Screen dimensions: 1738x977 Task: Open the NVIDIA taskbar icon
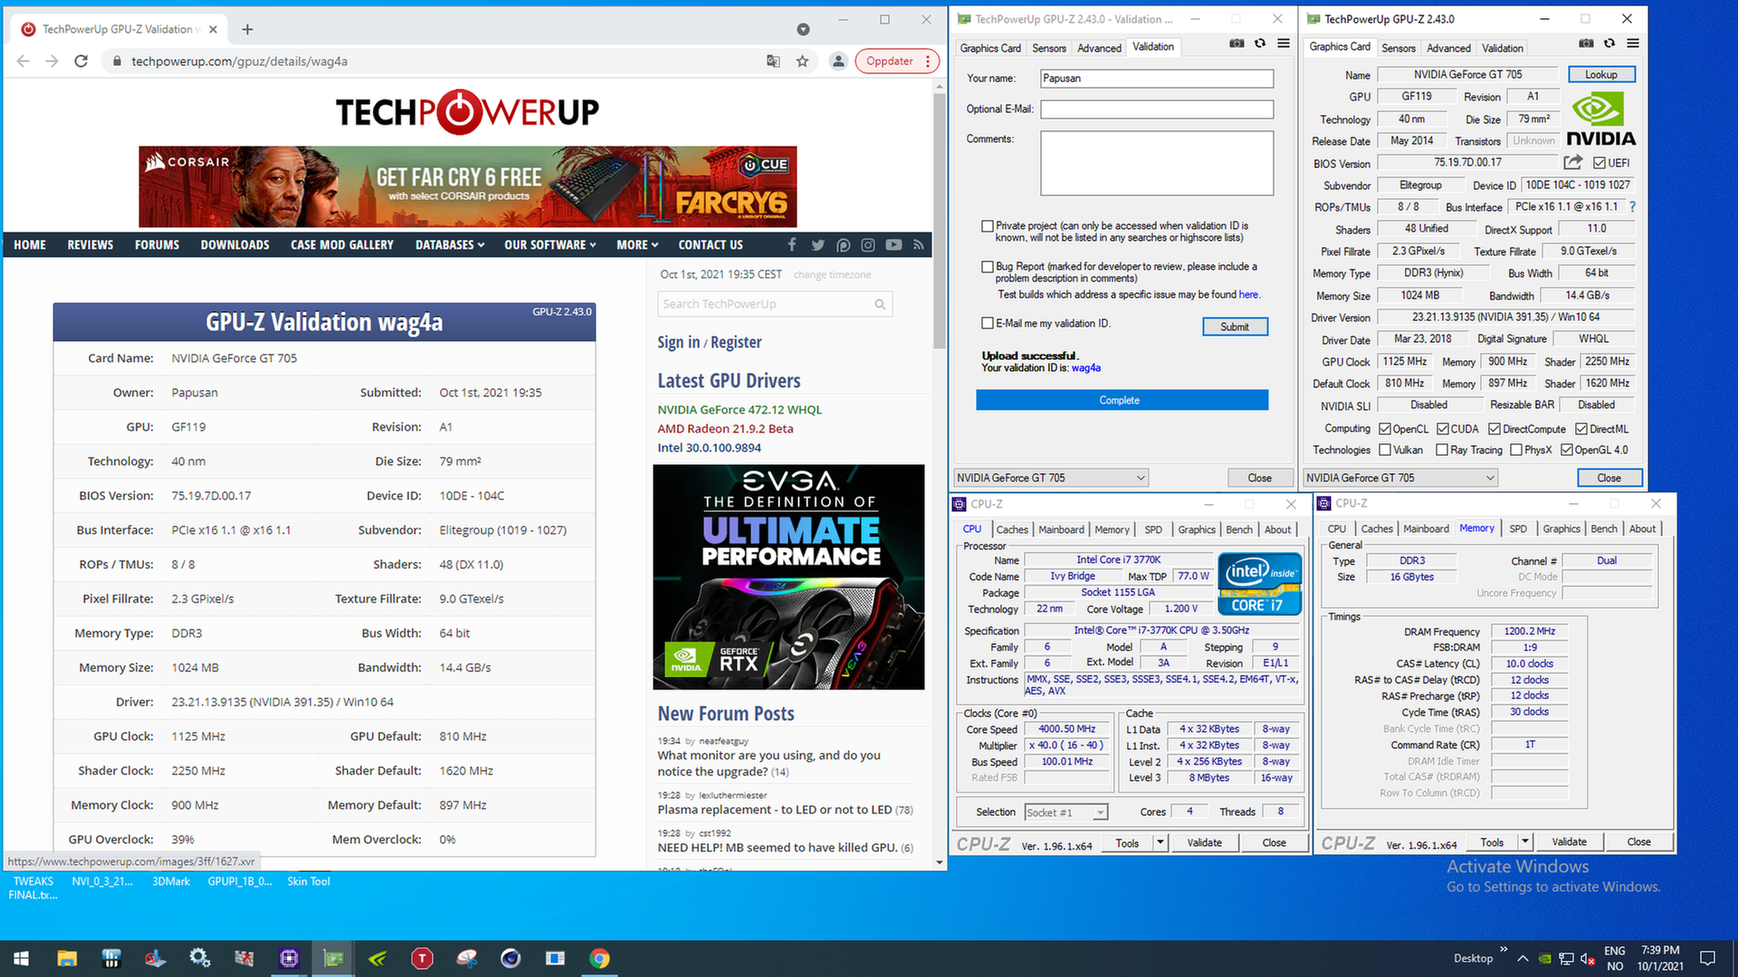(377, 958)
